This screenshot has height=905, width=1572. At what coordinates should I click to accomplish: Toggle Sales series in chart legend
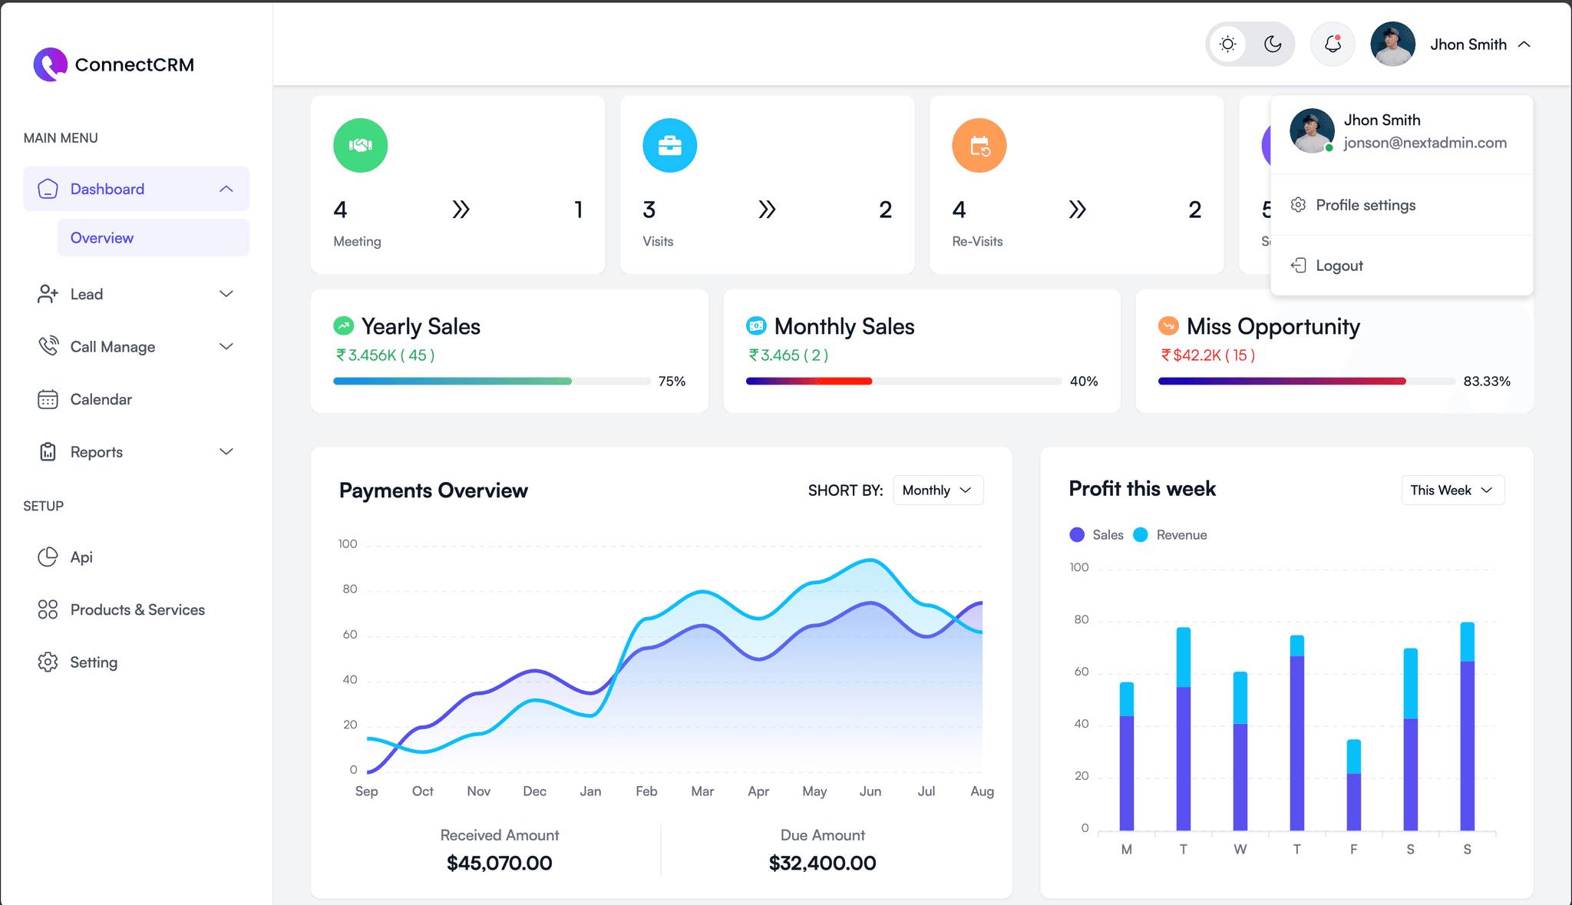[x=1096, y=535]
